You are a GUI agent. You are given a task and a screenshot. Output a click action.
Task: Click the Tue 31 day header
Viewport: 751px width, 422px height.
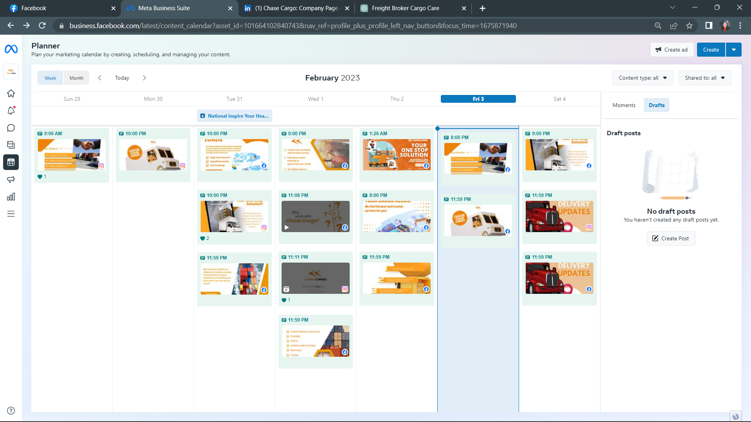tap(234, 99)
